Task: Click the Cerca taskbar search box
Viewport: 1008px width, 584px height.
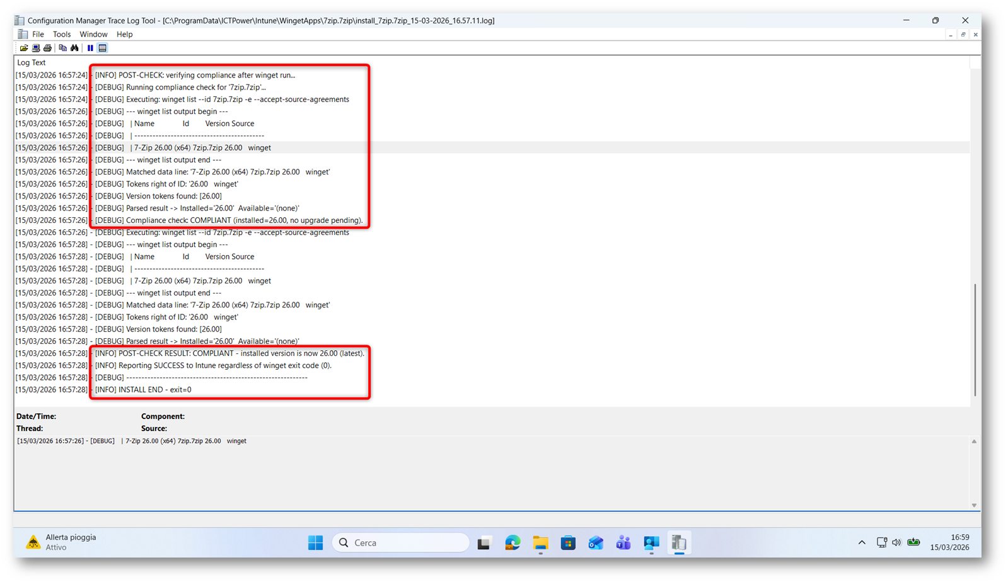Action: [401, 542]
